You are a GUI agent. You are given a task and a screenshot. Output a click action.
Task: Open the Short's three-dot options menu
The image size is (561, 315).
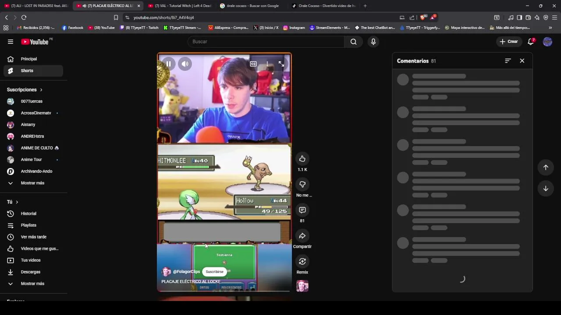267,64
